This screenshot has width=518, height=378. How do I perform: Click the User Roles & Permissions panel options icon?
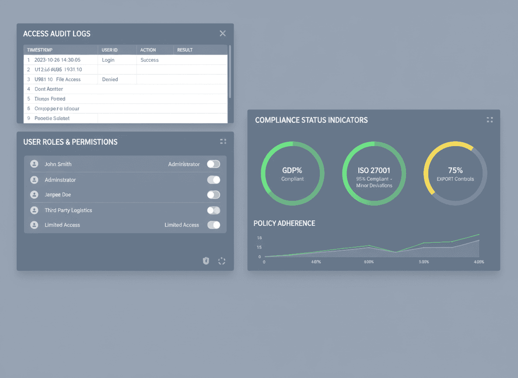223,141
